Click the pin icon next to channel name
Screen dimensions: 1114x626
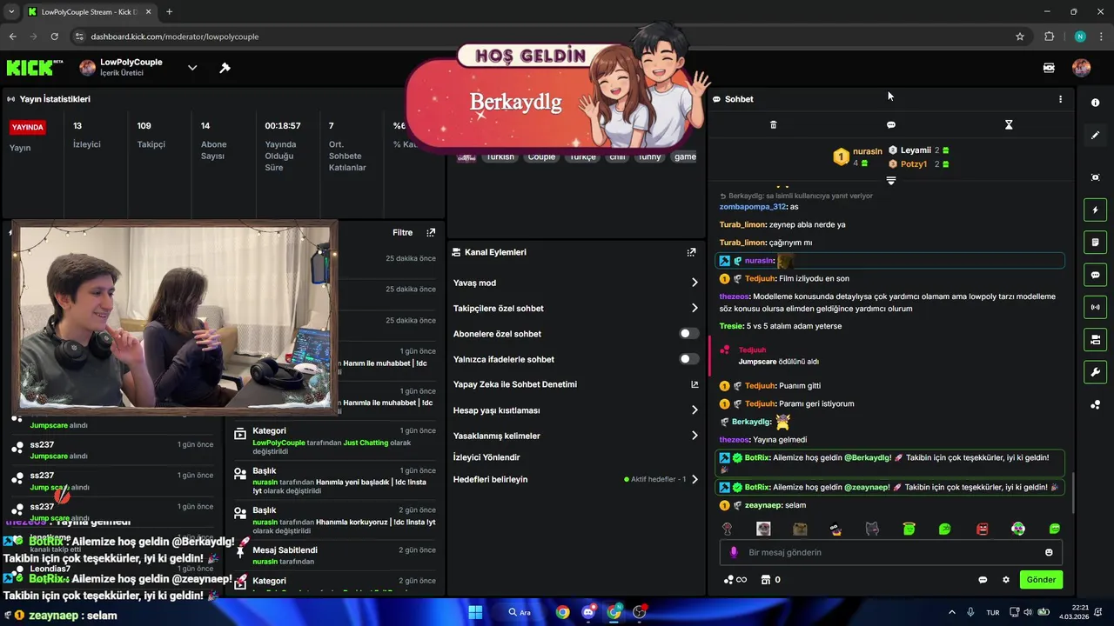pyautogui.click(x=225, y=68)
